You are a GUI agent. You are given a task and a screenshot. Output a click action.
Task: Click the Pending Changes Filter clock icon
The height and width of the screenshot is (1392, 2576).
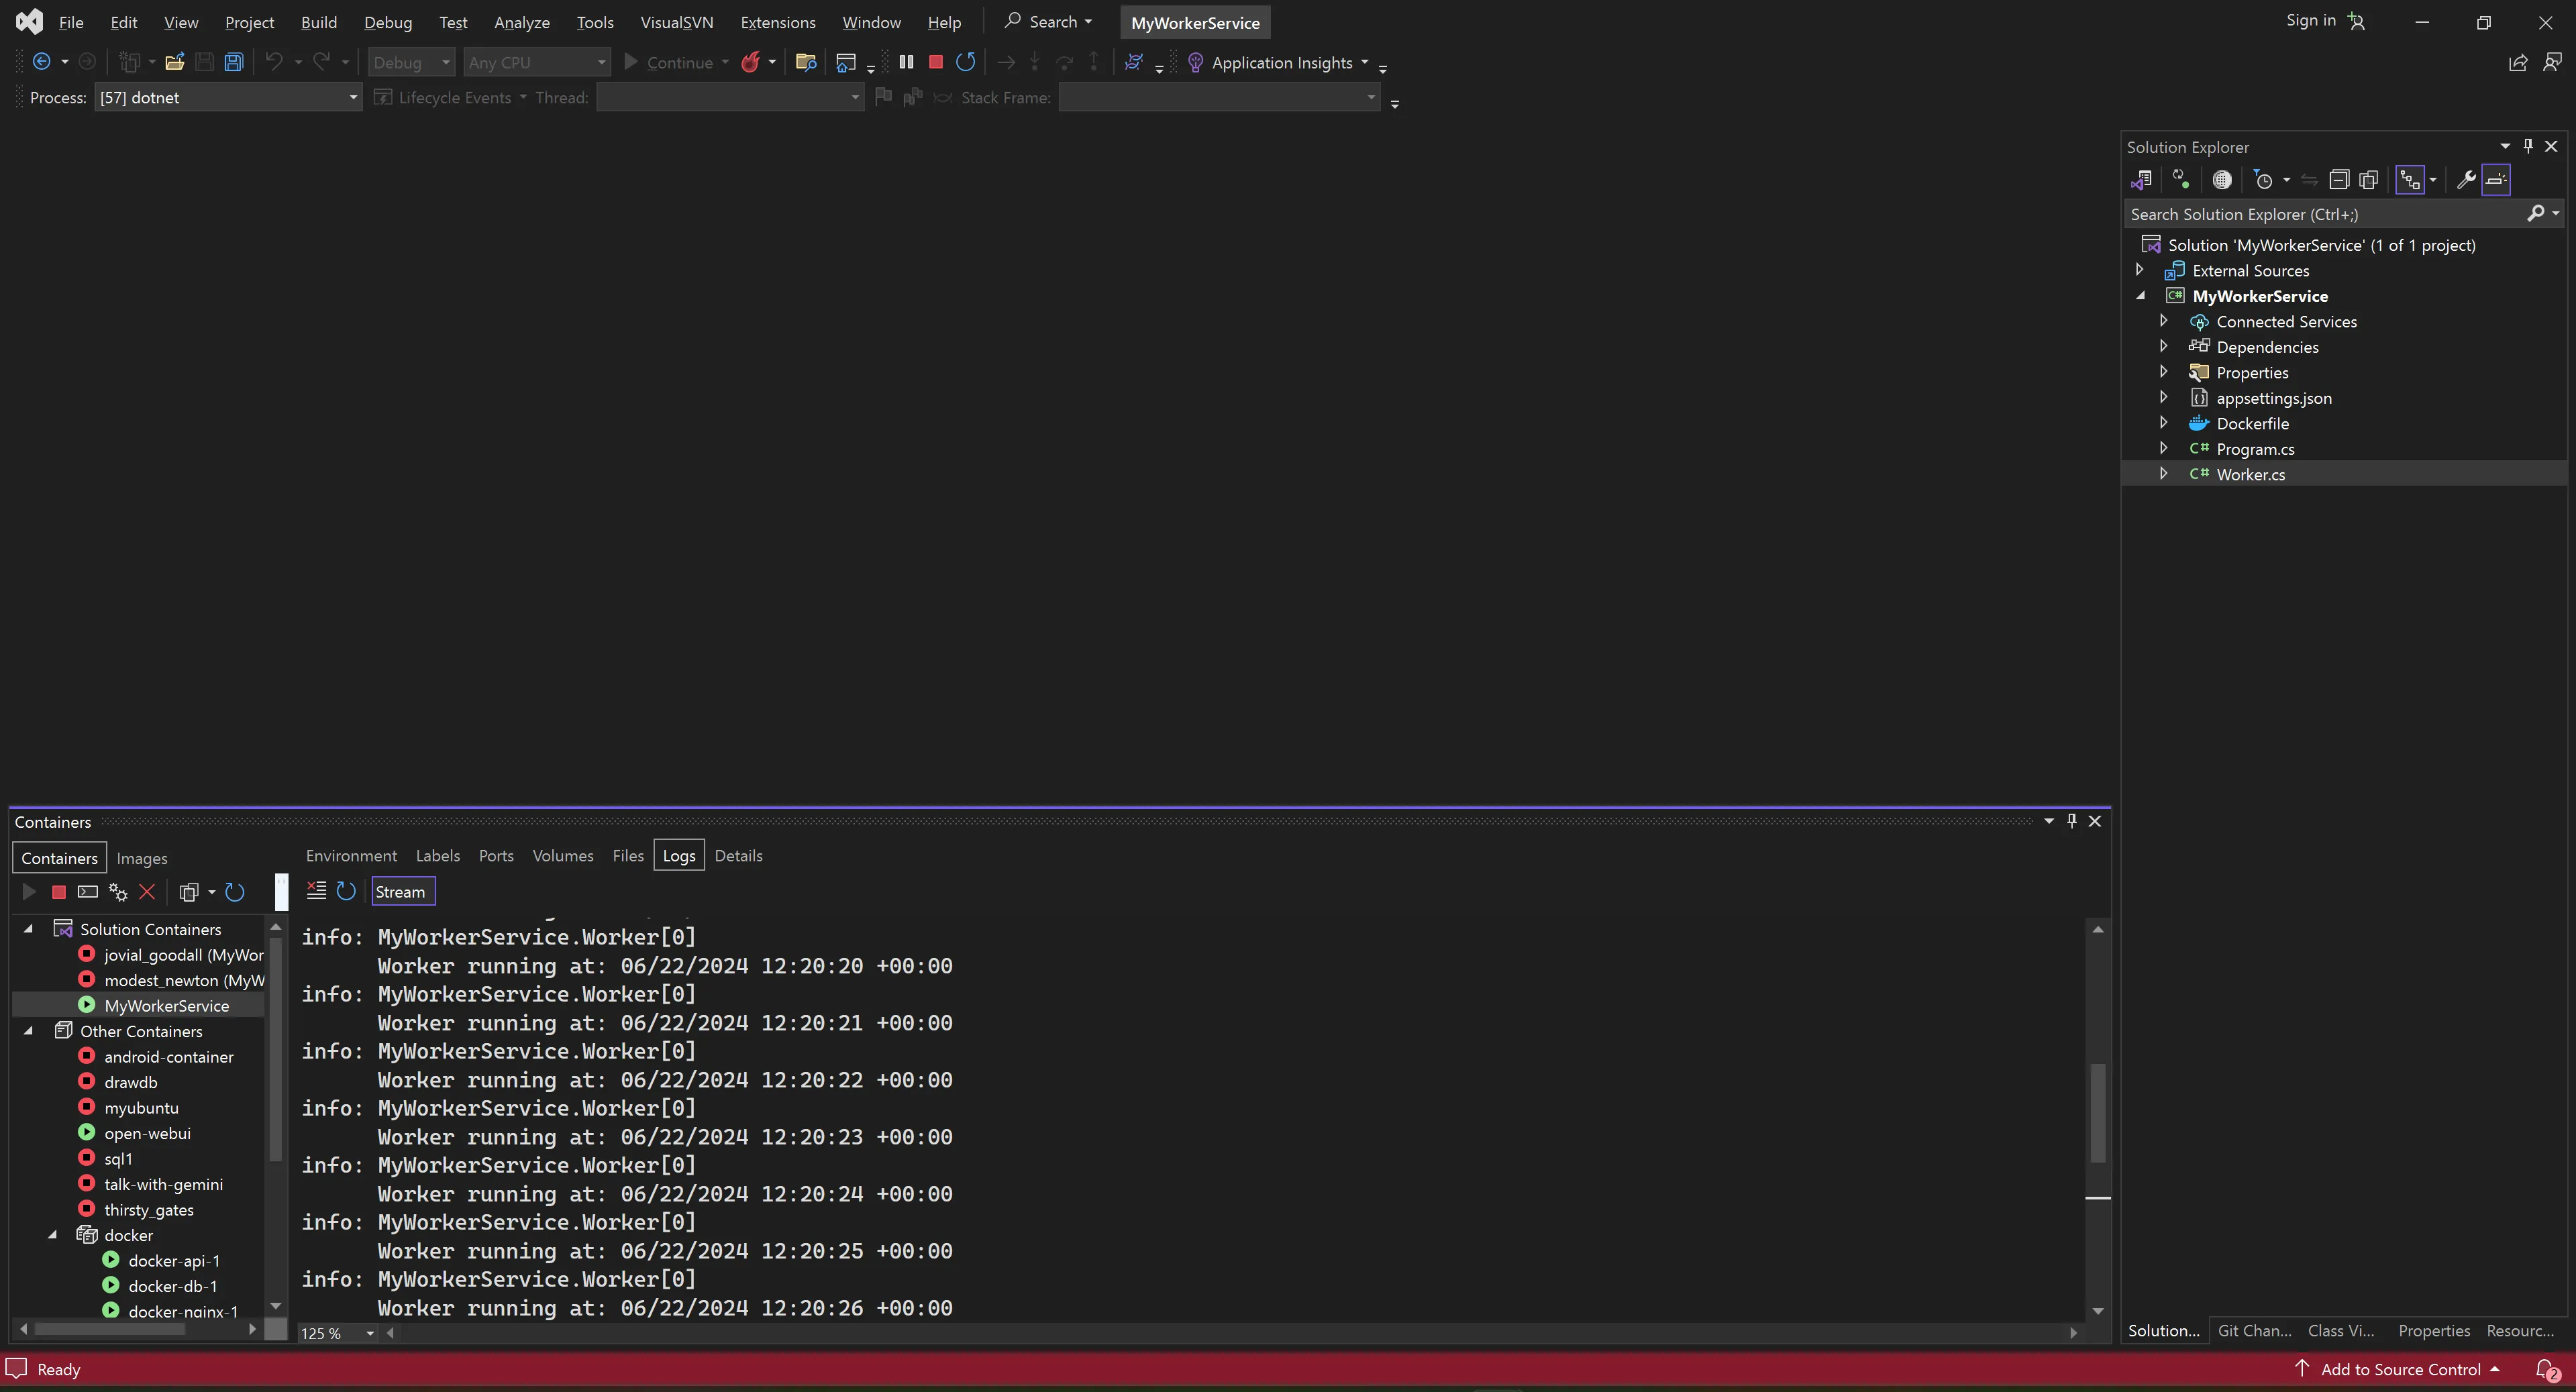point(2263,180)
